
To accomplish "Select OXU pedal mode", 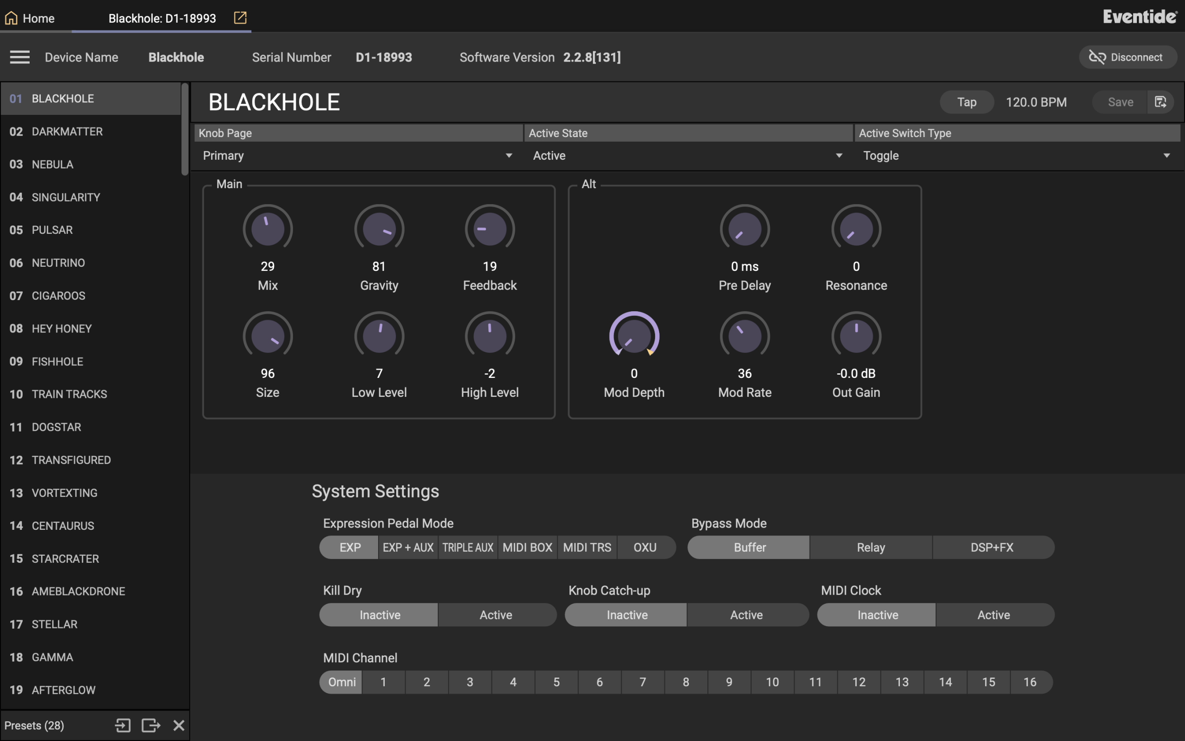I will [x=646, y=547].
